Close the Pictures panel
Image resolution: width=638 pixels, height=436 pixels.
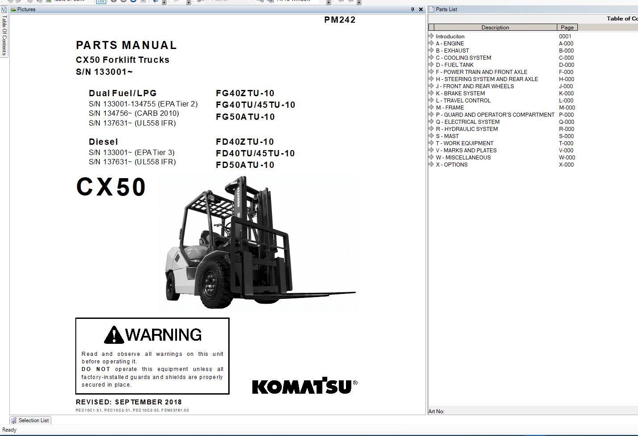click(x=420, y=9)
